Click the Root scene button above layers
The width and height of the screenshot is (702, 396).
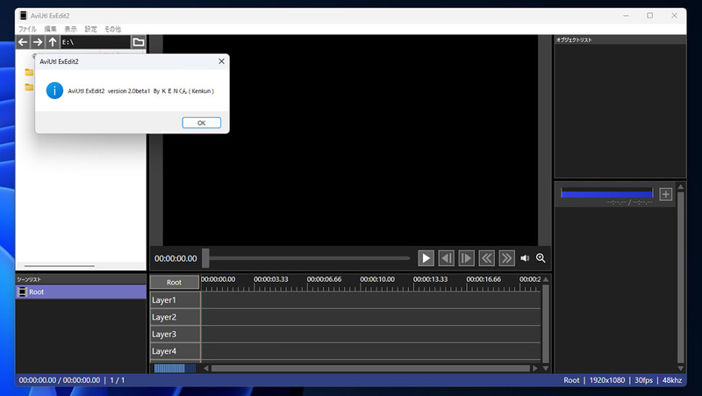[x=174, y=282]
